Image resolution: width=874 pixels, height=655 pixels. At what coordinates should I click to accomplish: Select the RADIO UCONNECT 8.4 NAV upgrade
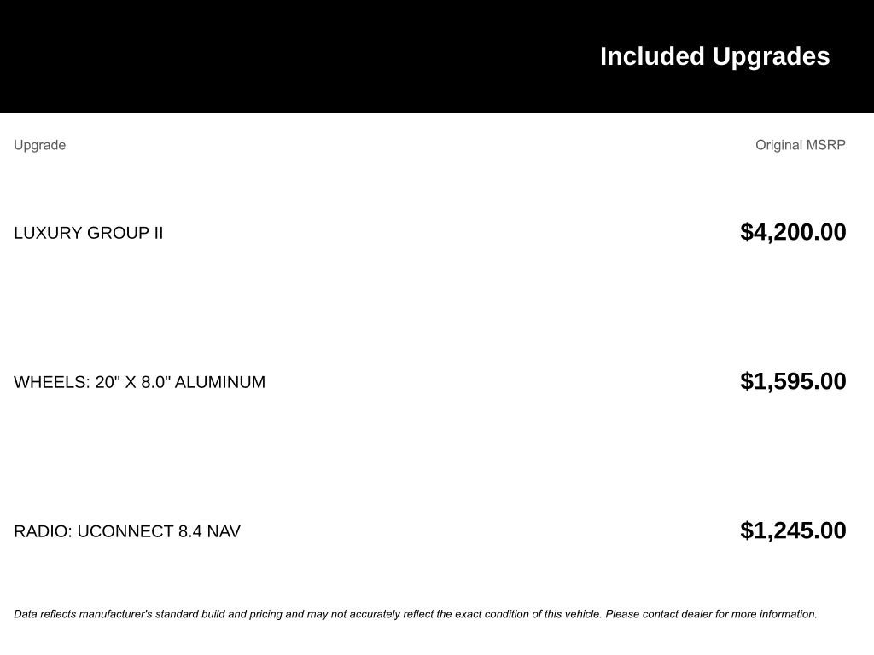(127, 531)
